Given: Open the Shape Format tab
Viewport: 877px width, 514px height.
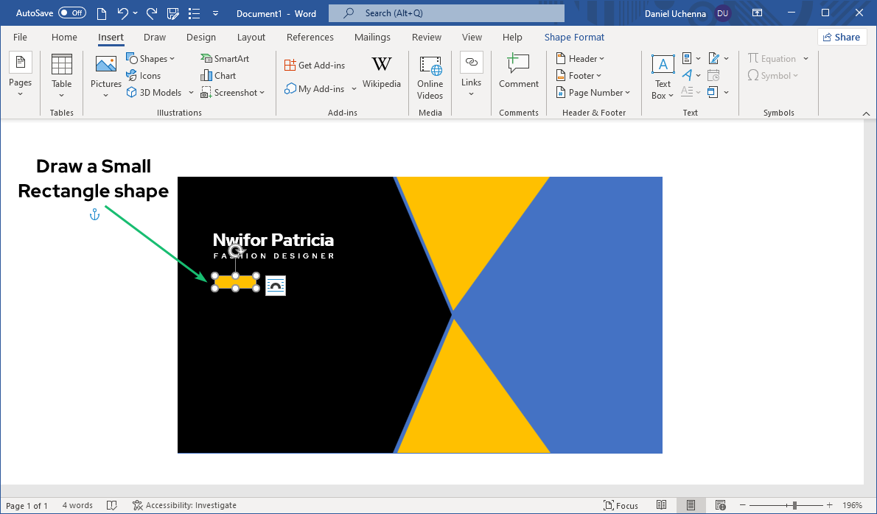Looking at the screenshot, I should (x=574, y=37).
